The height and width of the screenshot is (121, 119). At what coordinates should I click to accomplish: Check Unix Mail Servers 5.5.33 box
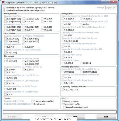coord(63,47)
